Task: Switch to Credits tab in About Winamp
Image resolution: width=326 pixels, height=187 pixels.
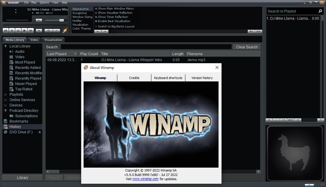Action: 134,78
